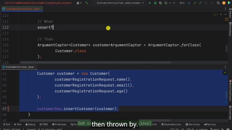Open the CustomerServiceTest.addCustomer run configuration dropdown
This screenshot has width=232, height=130.
pyautogui.click(x=119, y=3)
